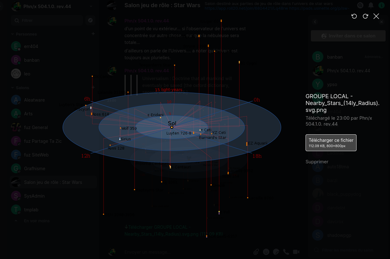Click Télécharger ce fichier button
The image size is (390, 259).
click(x=331, y=143)
